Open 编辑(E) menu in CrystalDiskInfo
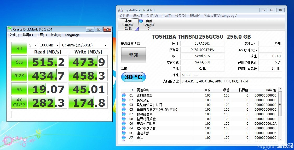 coord(138,16)
